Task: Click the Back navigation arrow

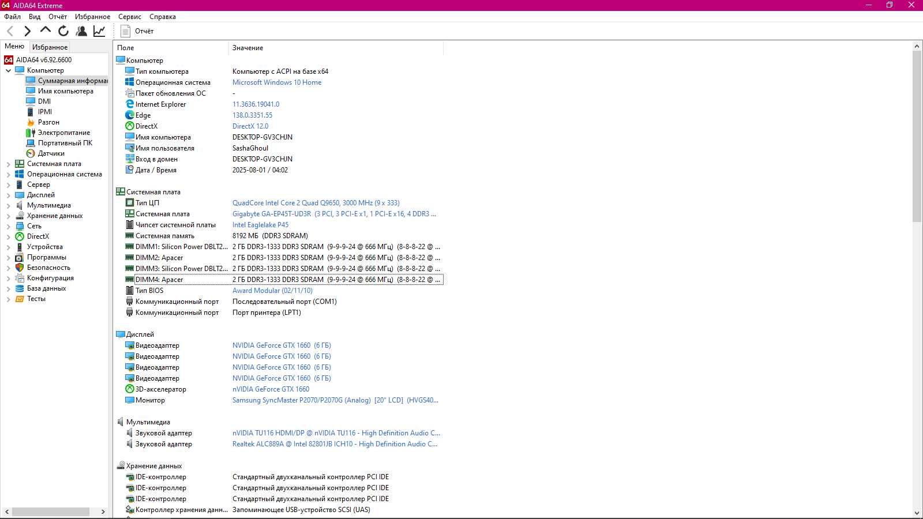Action: [10, 31]
